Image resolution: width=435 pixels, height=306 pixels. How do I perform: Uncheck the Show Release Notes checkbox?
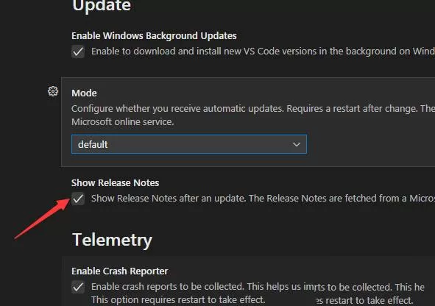78,199
